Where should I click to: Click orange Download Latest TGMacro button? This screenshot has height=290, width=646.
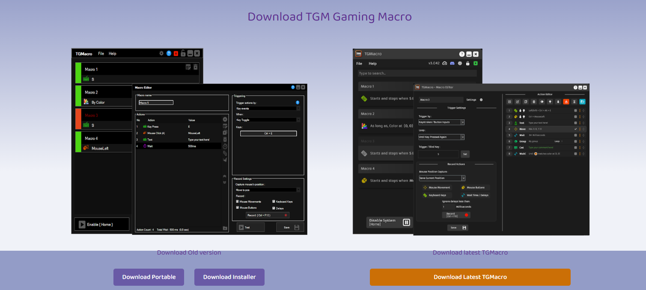click(470, 277)
